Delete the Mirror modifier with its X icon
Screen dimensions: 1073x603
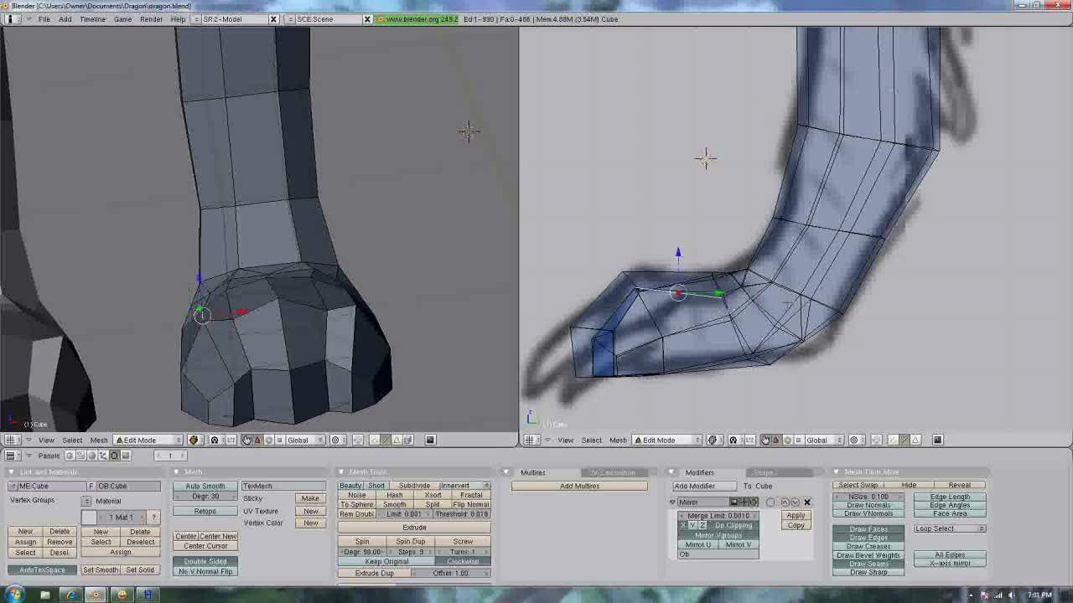[807, 502]
